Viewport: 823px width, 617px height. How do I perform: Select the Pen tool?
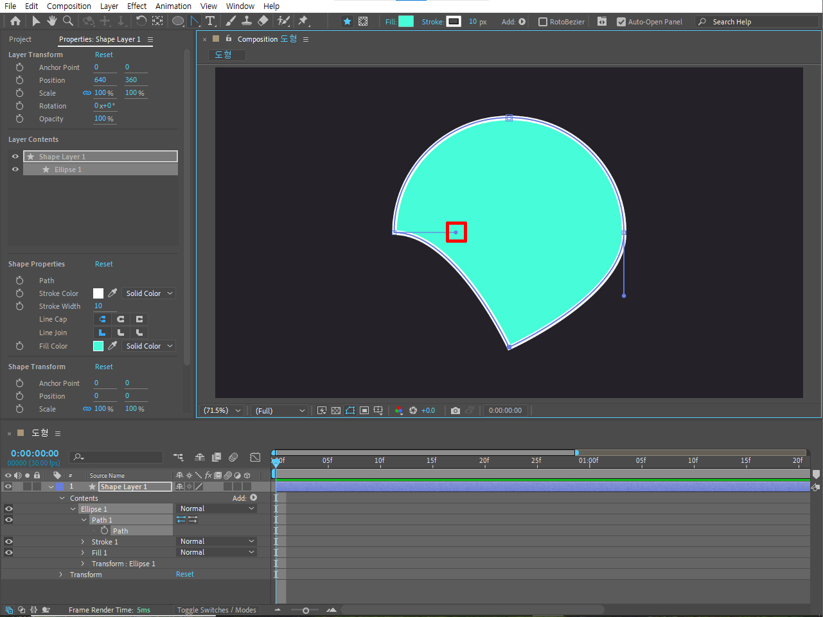click(195, 21)
